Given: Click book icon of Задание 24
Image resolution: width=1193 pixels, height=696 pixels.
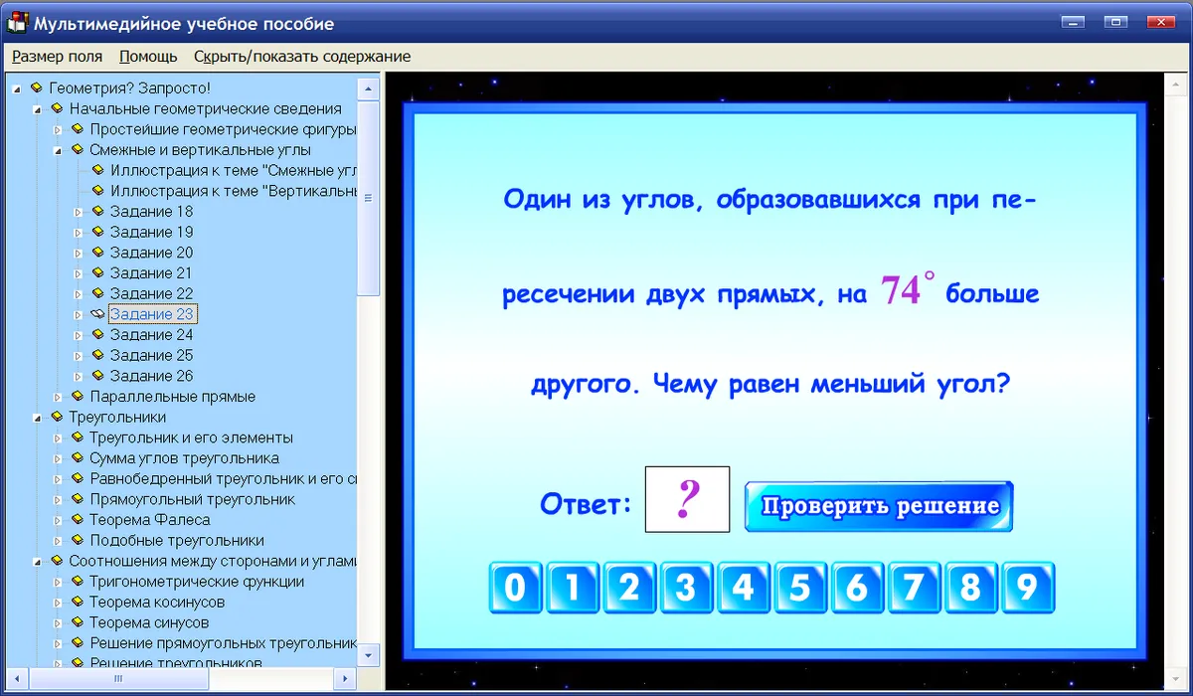Looking at the screenshot, I should coord(97,335).
